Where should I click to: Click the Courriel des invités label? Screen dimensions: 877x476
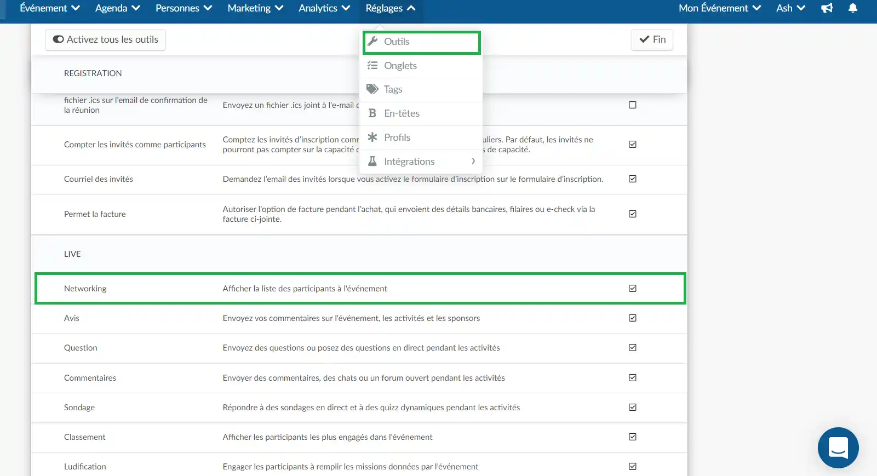click(99, 179)
